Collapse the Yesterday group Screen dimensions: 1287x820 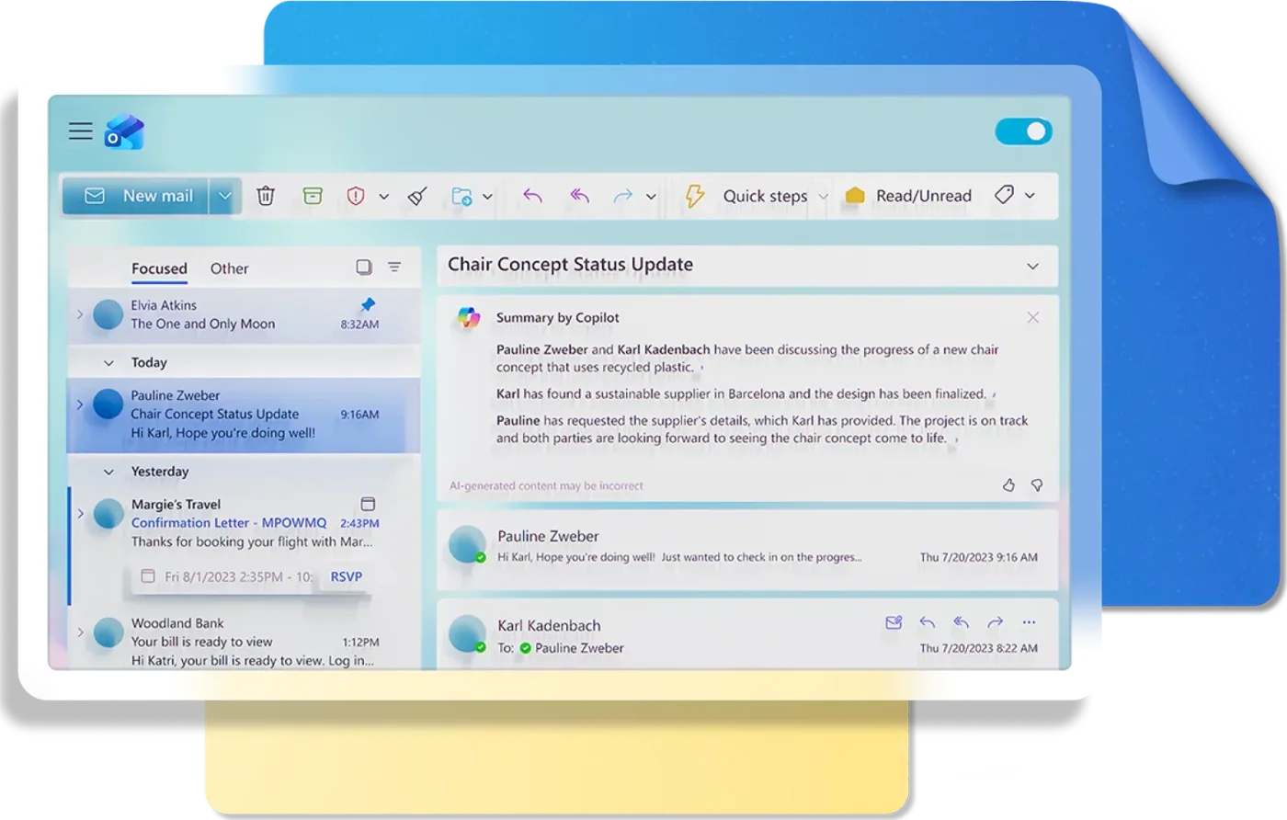(x=108, y=472)
